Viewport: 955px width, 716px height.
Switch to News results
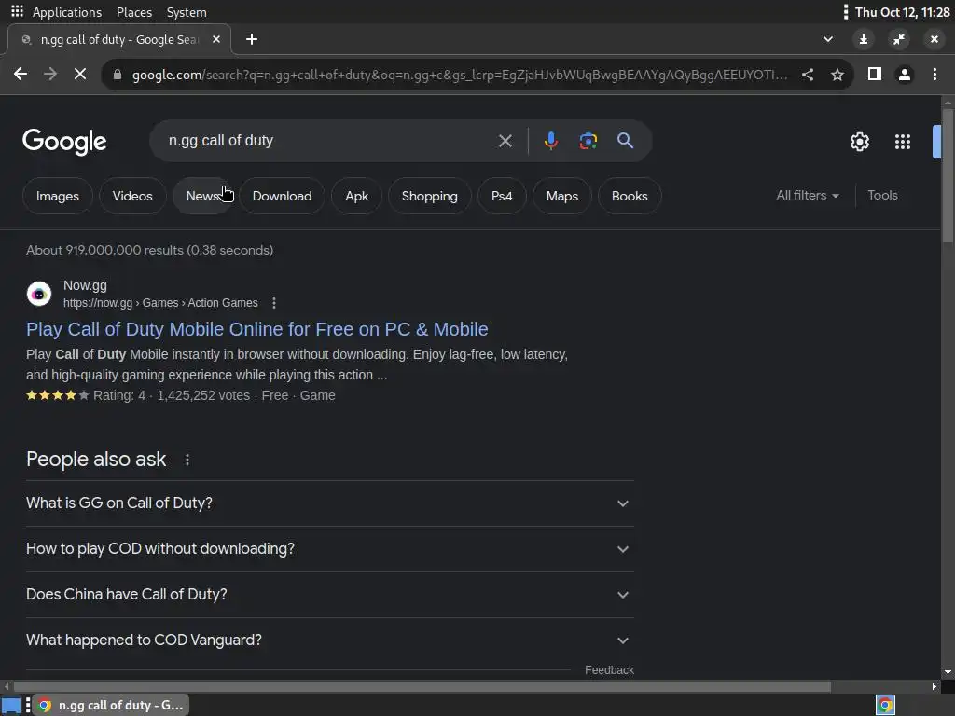(x=202, y=196)
